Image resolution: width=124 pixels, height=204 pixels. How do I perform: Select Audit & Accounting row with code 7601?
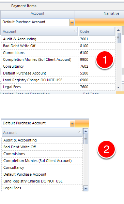[58, 39]
